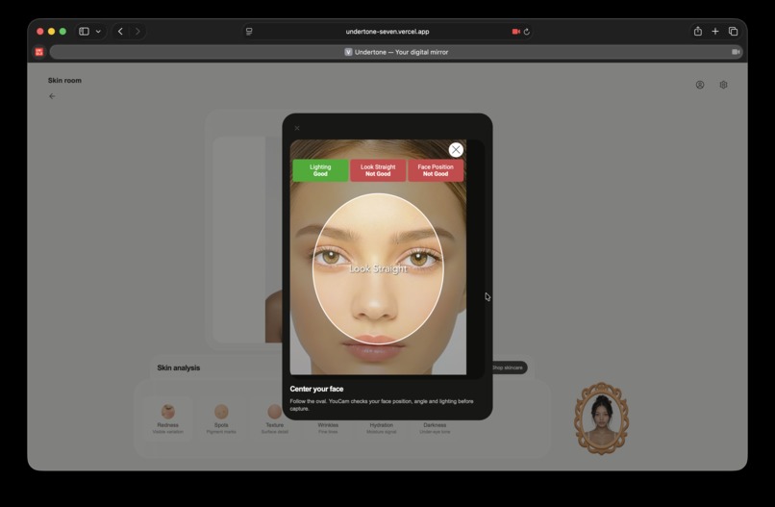Click the Look Straight overlay text in oval

[x=378, y=268]
